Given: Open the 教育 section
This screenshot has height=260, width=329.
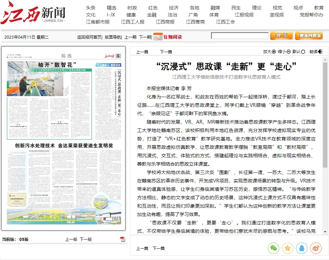Looking at the screenshot, I should coord(319,8).
